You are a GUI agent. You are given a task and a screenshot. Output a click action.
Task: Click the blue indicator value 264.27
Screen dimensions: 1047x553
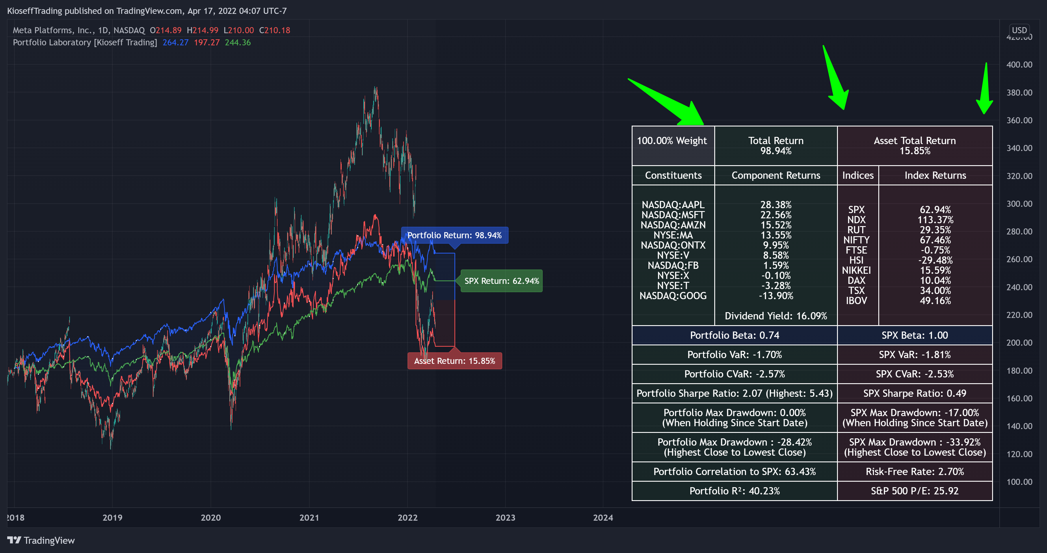tap(176, 42)
